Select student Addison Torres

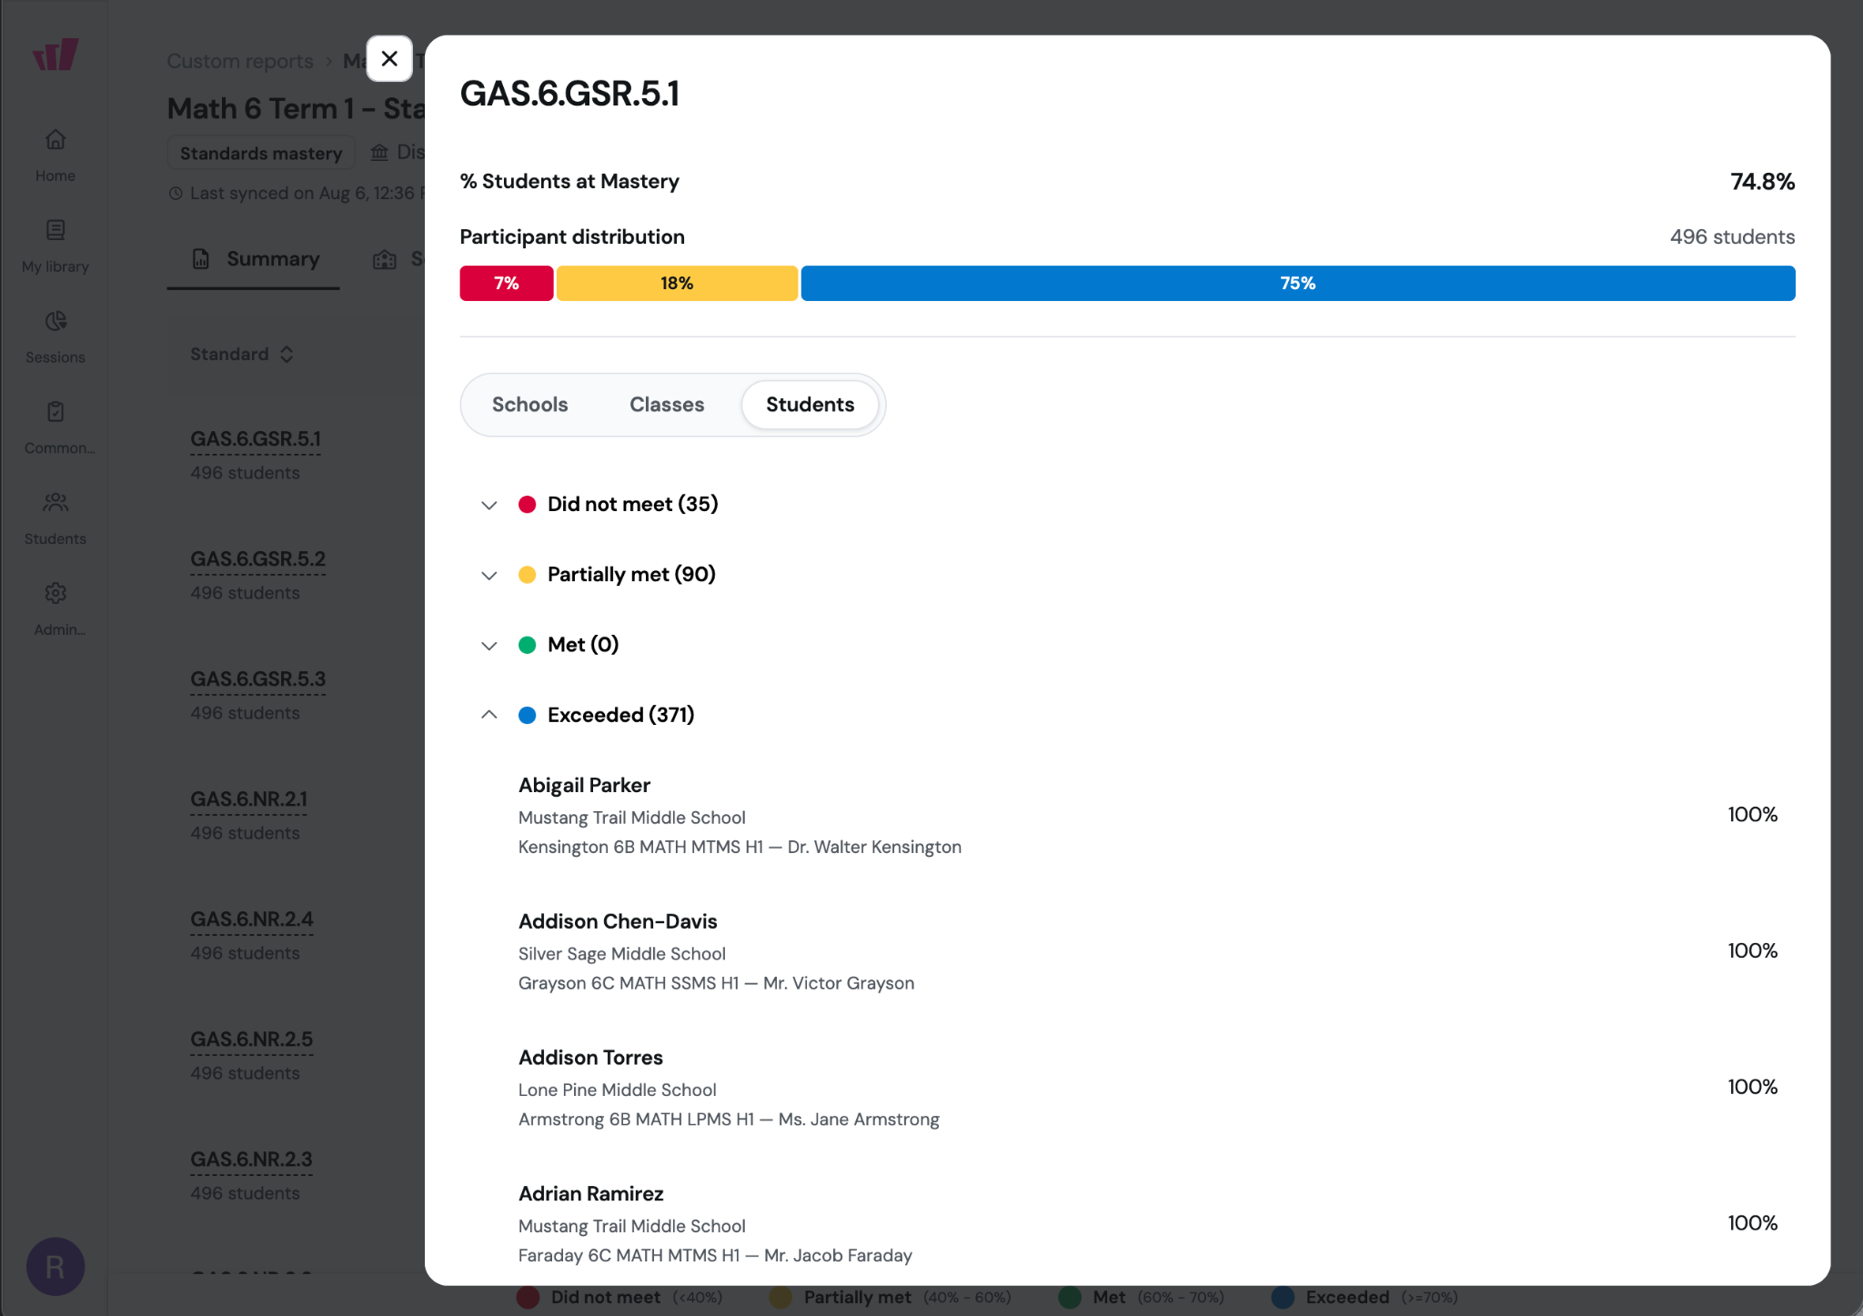[x=590, y=1058]
